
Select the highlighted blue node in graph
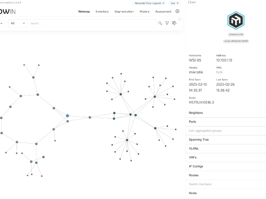click(x=67, y=116)
